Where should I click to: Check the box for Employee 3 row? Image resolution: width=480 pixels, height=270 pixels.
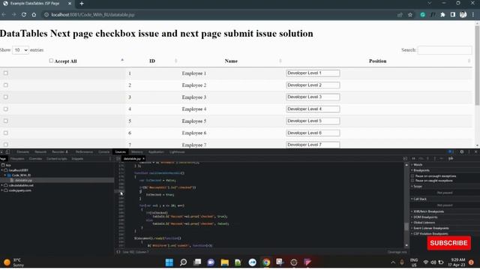(x=6, y=97)
